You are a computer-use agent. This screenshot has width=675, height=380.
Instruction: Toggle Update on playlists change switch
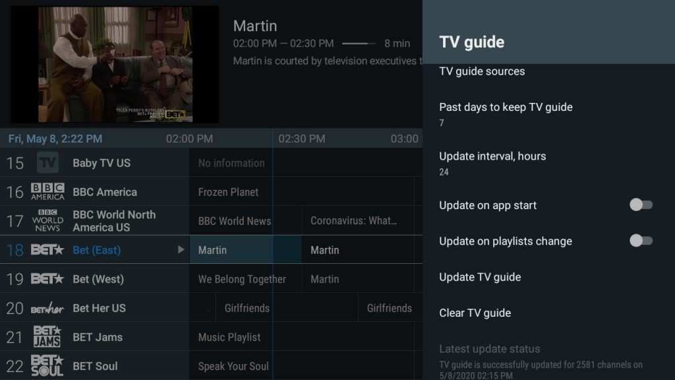(x=641, y=240)
